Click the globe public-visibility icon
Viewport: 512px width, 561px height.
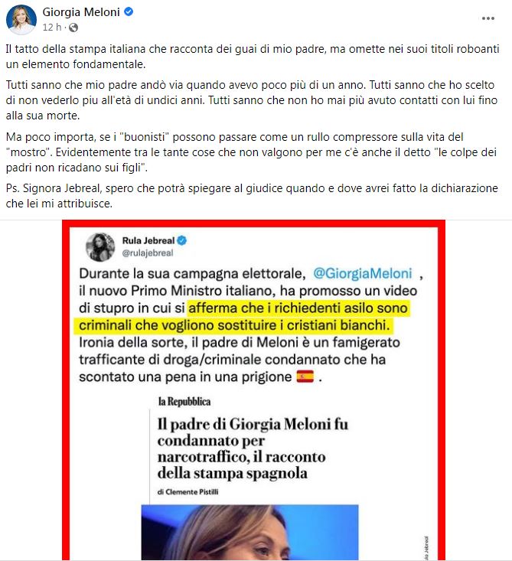73,28
